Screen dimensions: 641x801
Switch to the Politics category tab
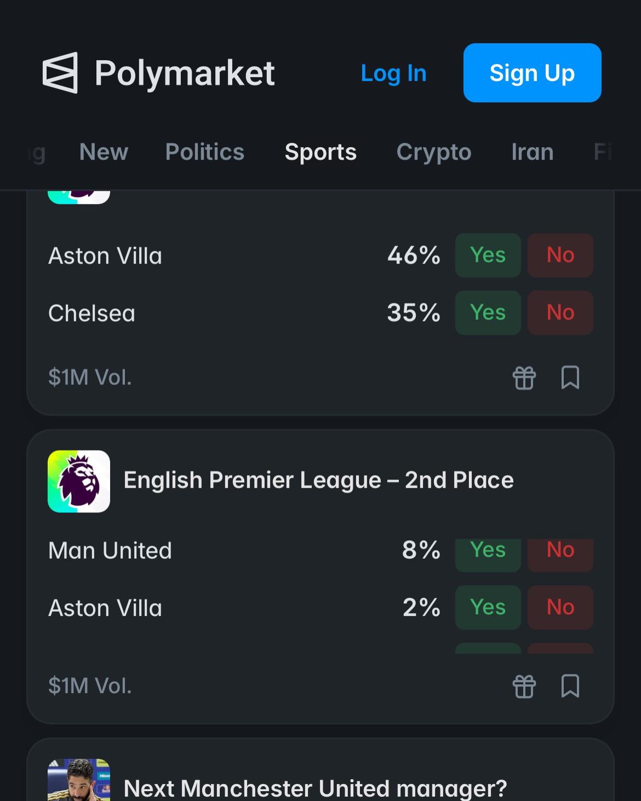coord(205,152)
